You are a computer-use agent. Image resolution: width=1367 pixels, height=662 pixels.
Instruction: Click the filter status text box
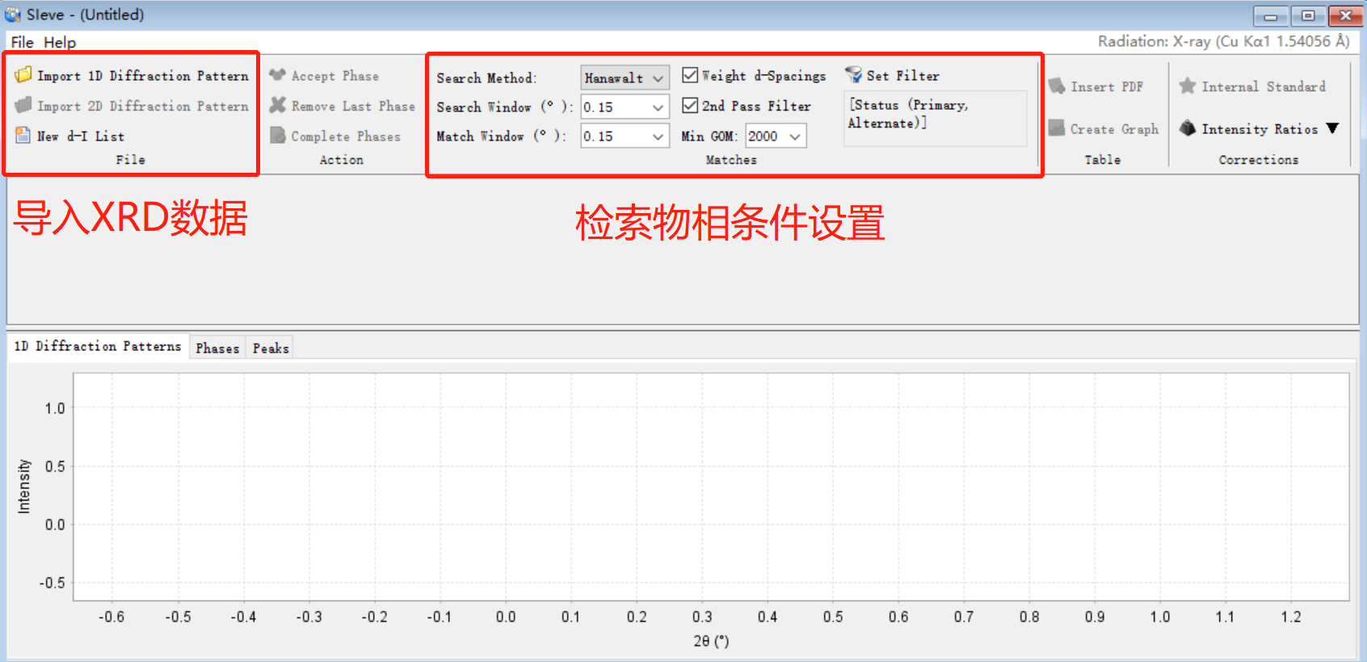(x=935, y=119)
